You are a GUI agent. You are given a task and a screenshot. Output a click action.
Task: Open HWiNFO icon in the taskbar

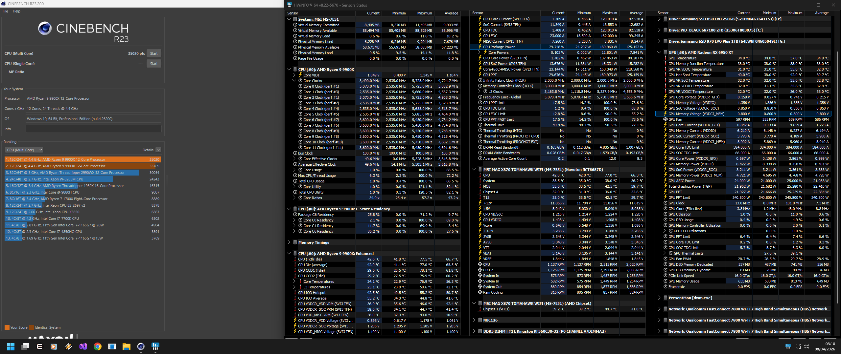click(x=155, y=346)
